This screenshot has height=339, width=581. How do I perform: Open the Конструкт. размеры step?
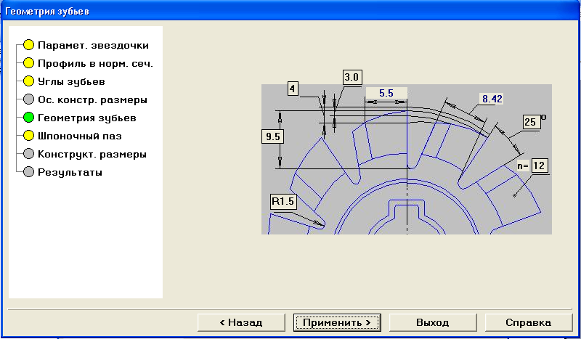click(x=92, y=154)
